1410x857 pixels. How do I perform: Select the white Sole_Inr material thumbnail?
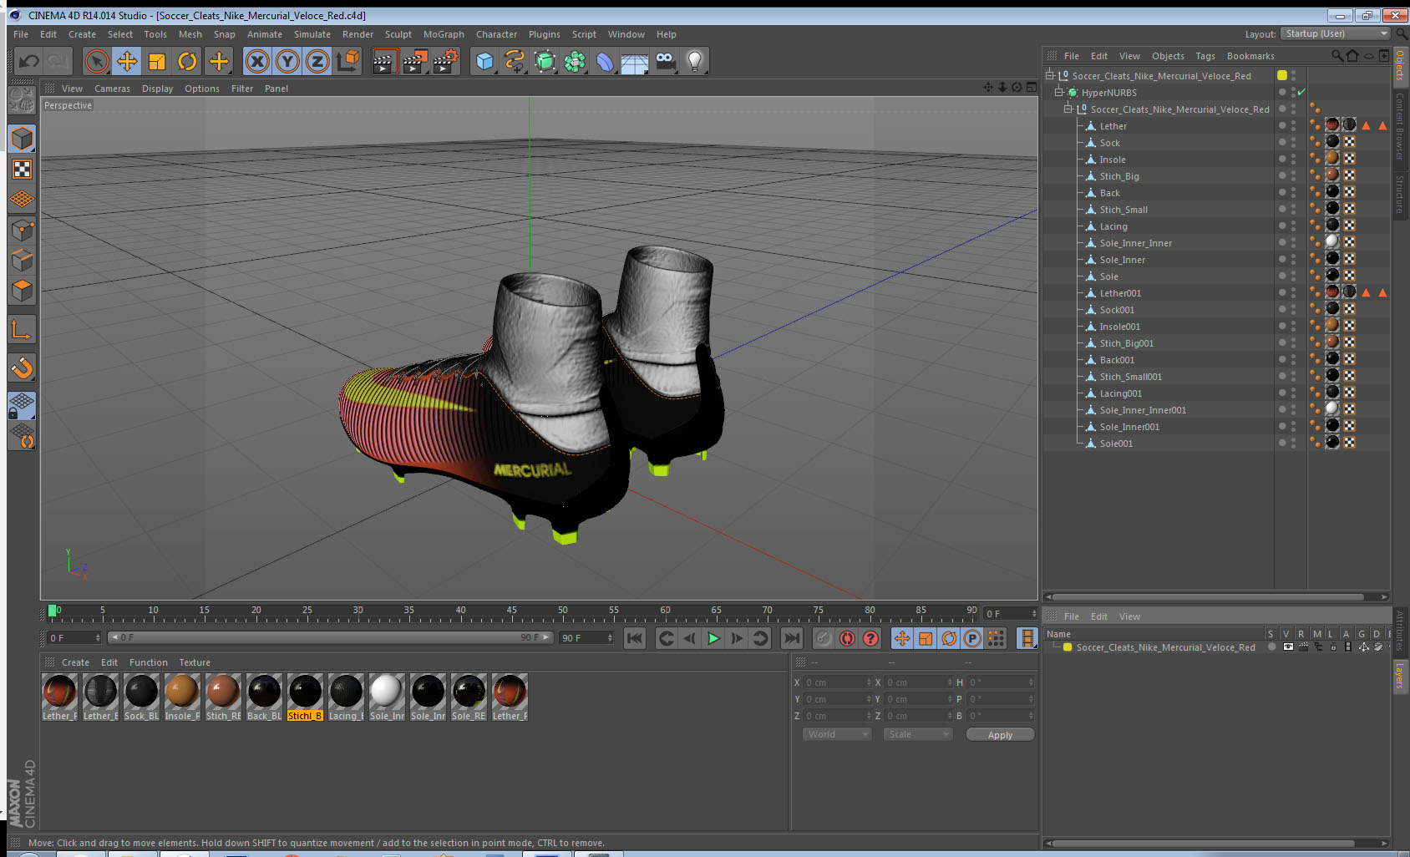387,697
